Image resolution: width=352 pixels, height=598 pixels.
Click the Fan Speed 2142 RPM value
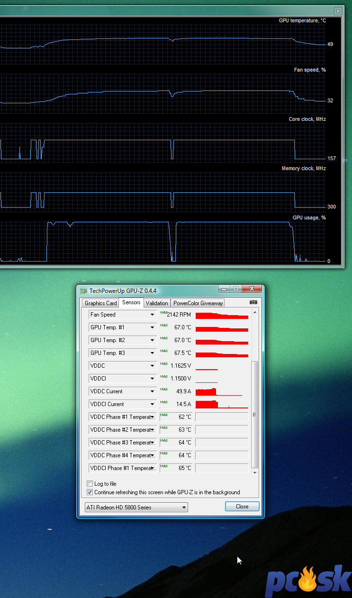coord(179,315)
